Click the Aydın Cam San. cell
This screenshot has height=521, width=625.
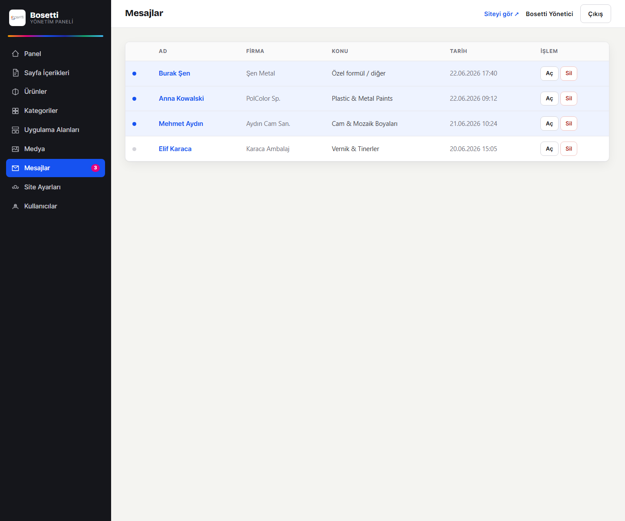tap(268, 124)
